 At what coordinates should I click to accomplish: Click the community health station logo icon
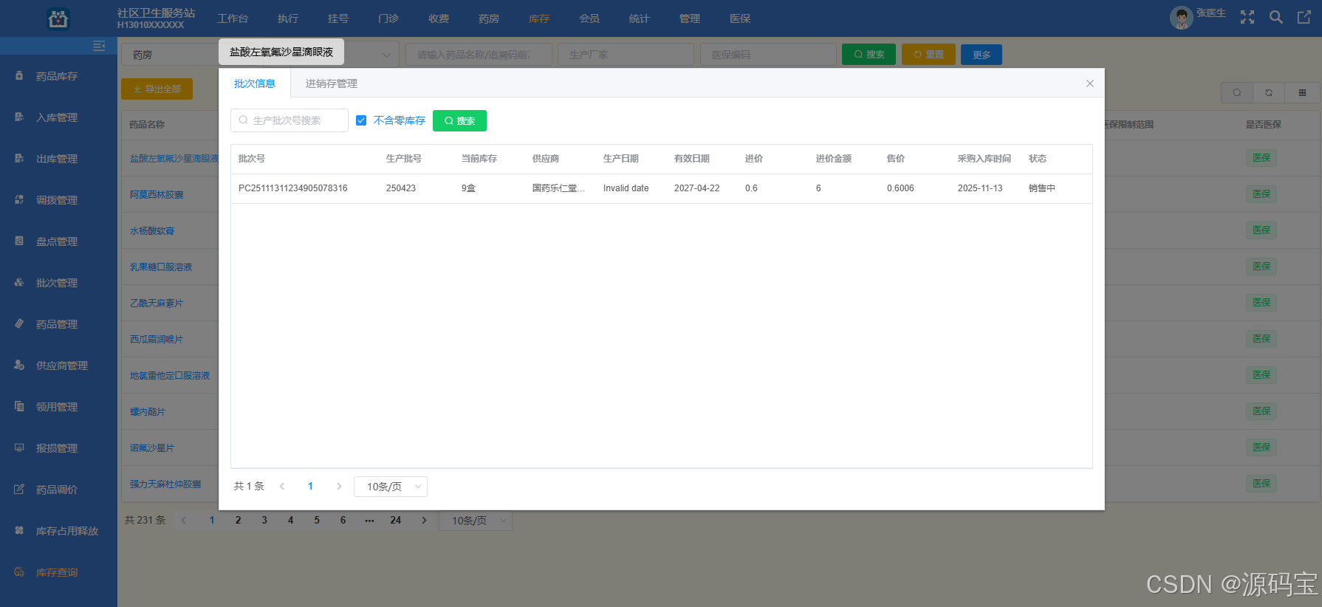(58, 18)
